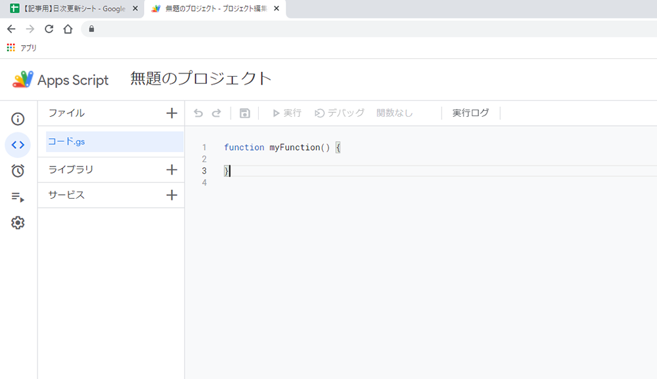The height and width of the screenshot is (379, 657).
Task: Select the コード.gs file
Action: point(114,142)
